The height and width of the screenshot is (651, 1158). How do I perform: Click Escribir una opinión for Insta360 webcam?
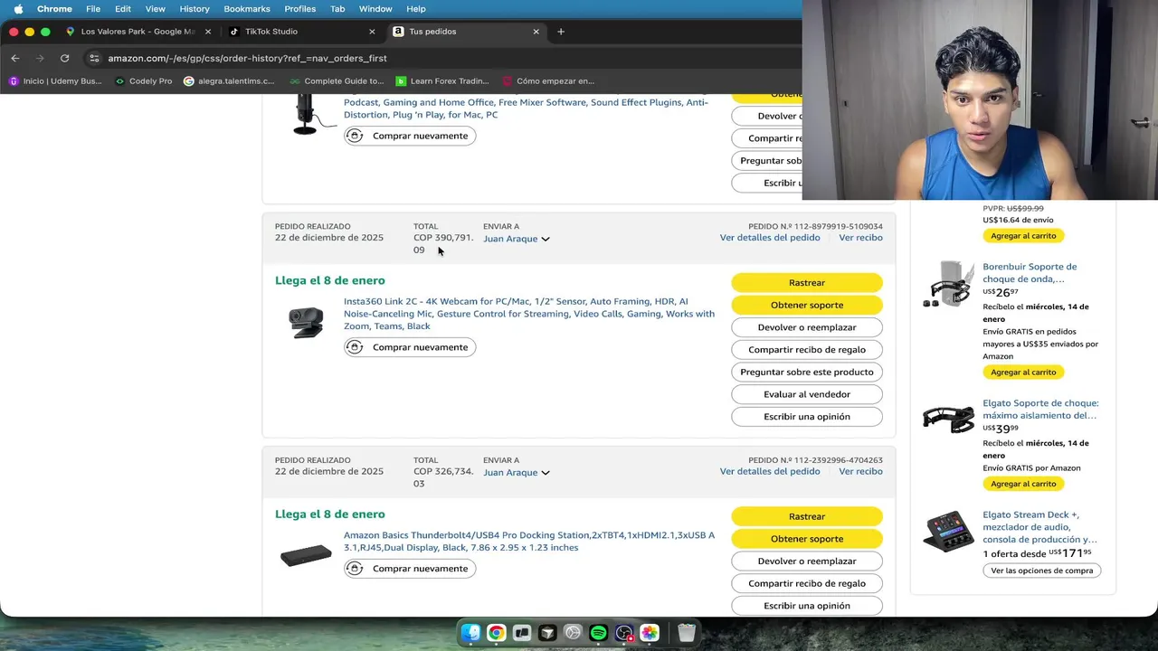[807, 417]
